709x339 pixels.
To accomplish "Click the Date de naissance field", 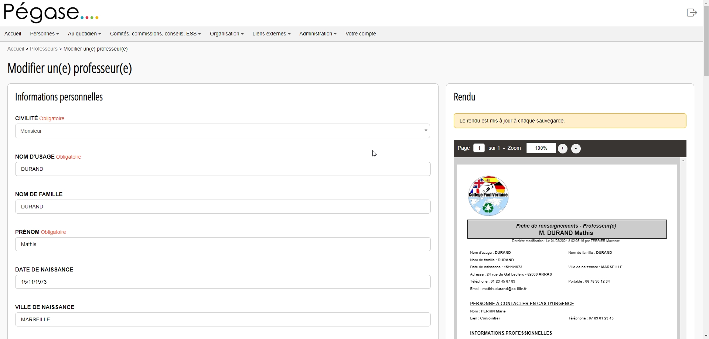I will 223,282.
